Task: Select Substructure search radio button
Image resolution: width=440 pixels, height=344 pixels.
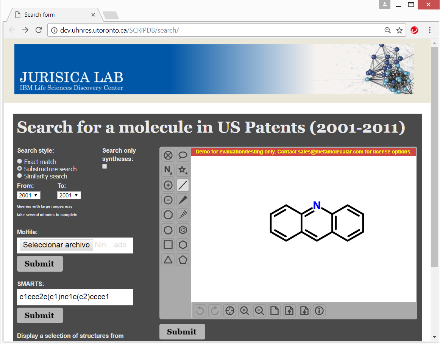Action: pyautogui.click(x=20, y=169)
